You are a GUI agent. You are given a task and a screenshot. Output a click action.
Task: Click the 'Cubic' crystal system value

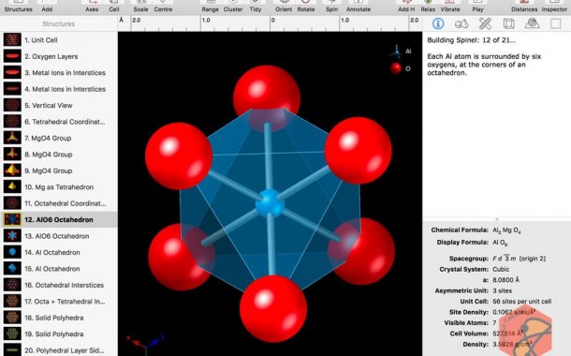(501, 269)
